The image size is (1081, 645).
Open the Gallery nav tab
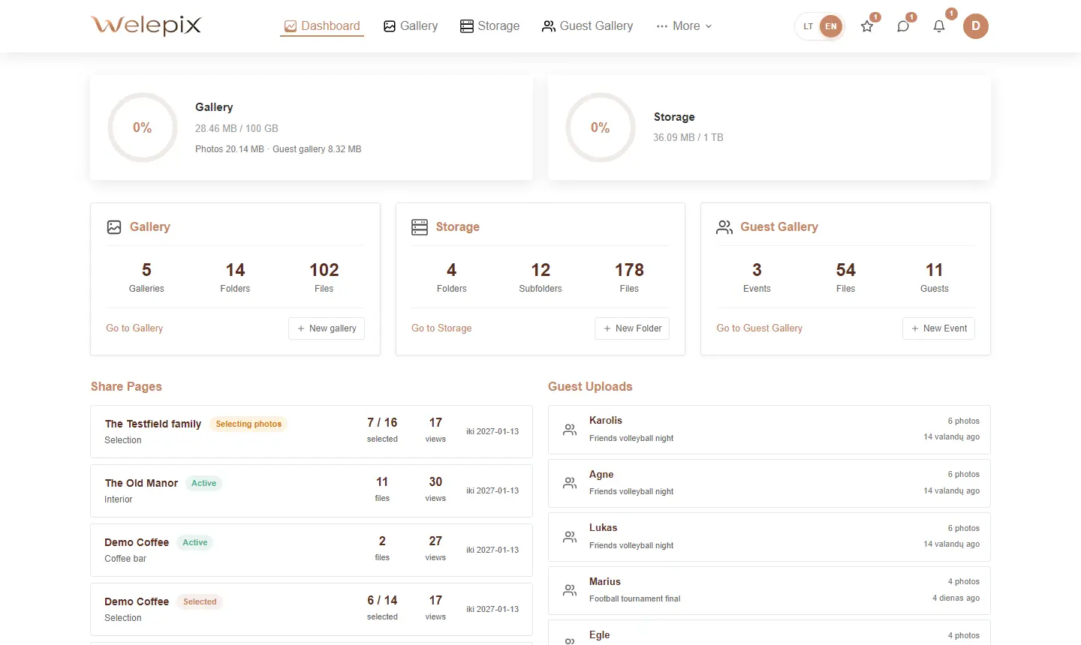(x=411, y=26)
